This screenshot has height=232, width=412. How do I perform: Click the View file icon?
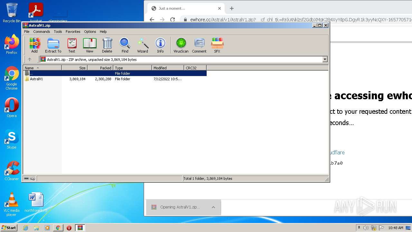pos(89,45)
